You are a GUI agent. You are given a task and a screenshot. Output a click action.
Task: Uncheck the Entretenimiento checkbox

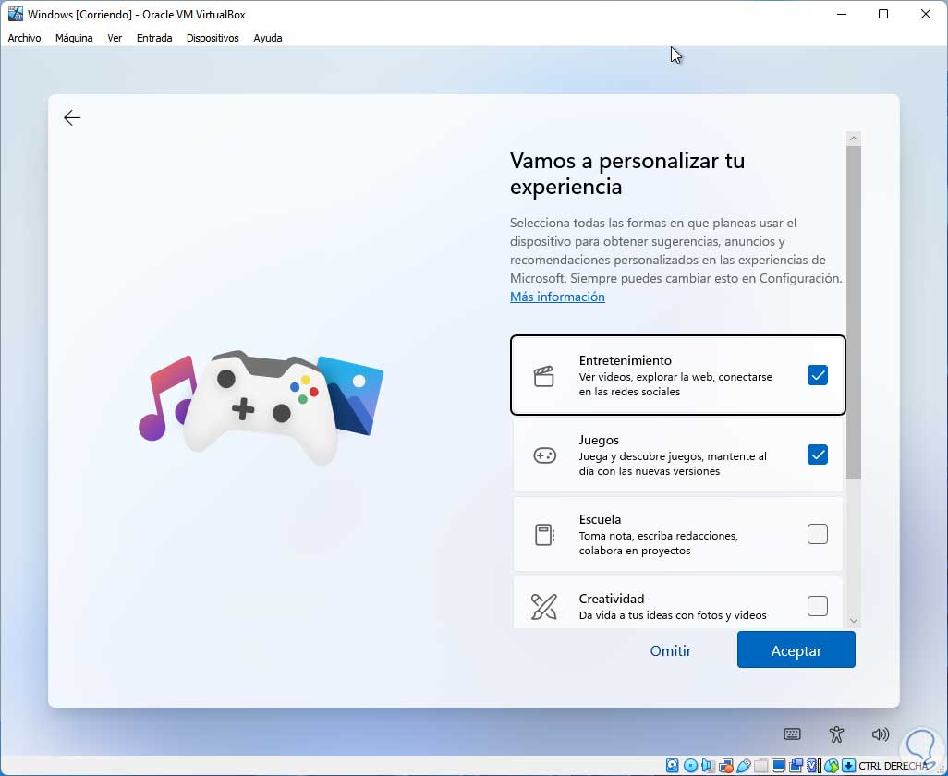[817, 375]
